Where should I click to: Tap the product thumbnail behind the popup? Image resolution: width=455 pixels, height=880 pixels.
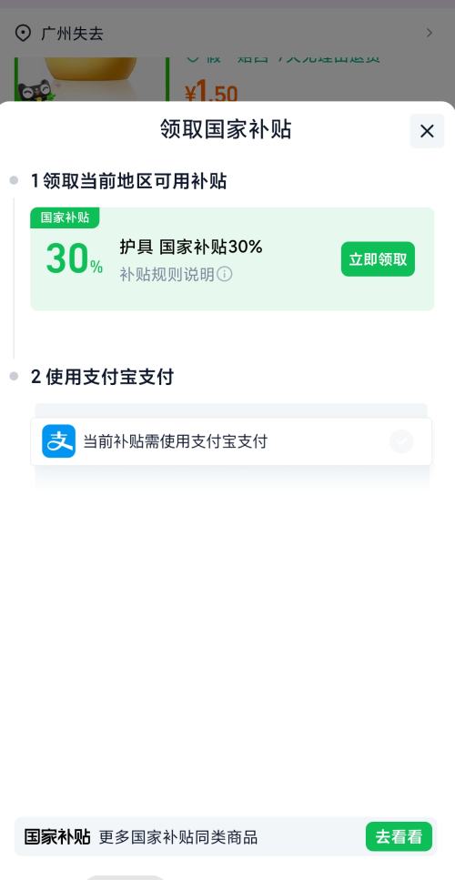click(91, 78)
